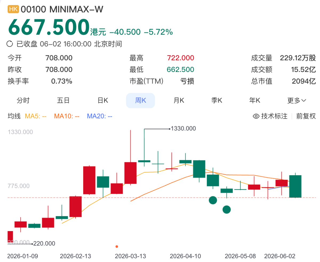Viewport: 320px width, 262px height.
Task: Click the MA10 moving average label
Action: click(x=67, y=116)
